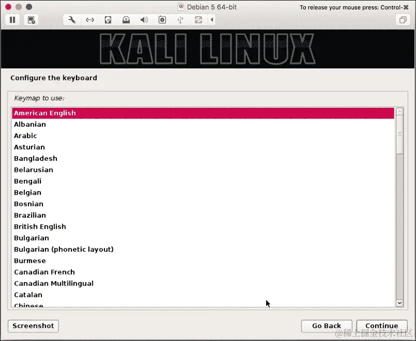The image size is (416, 341).
Task: Select Bosnian keymap
Action: (x=203, y=204)
